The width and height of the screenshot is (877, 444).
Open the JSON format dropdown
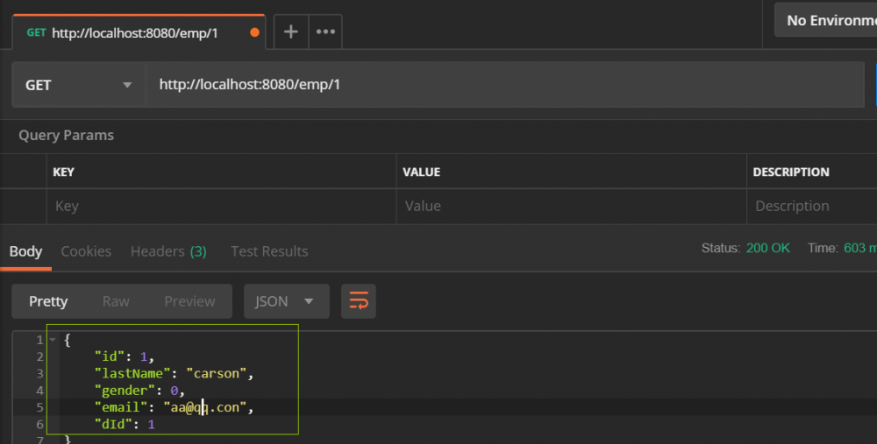click(286, 301)
